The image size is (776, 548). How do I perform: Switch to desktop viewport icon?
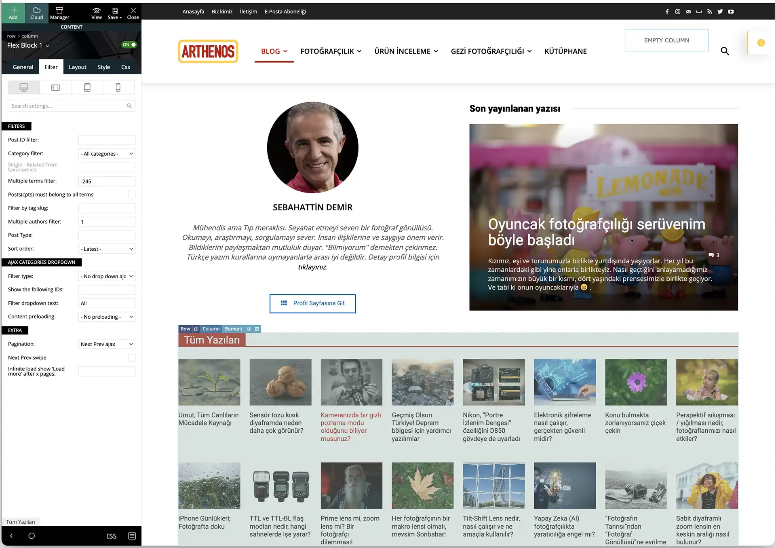[x=24, y=87]
